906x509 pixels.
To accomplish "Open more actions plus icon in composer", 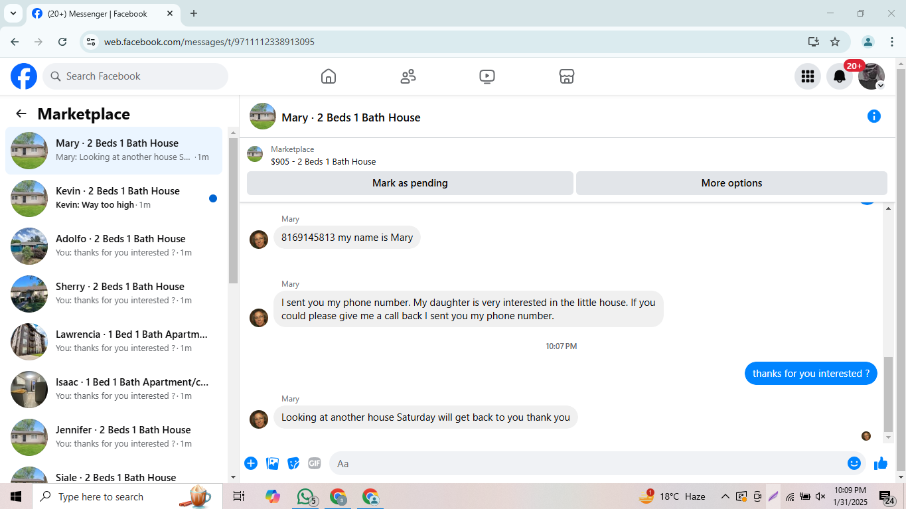I will pyautogui.click(x=251, y=463).
